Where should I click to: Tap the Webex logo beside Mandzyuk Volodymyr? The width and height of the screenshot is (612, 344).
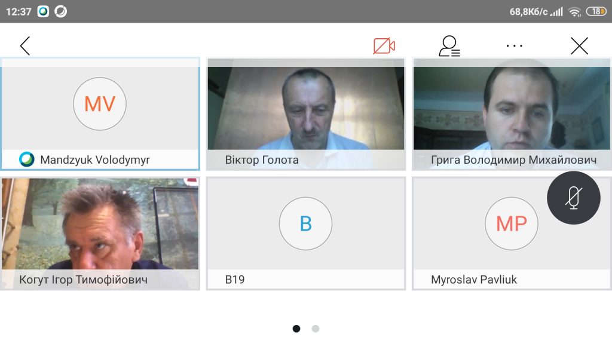(x=26, y=159)
